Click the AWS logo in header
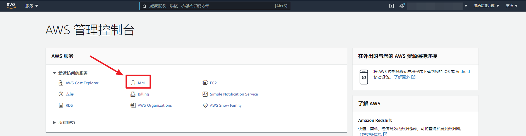526x136 pixels. point(11,6)
